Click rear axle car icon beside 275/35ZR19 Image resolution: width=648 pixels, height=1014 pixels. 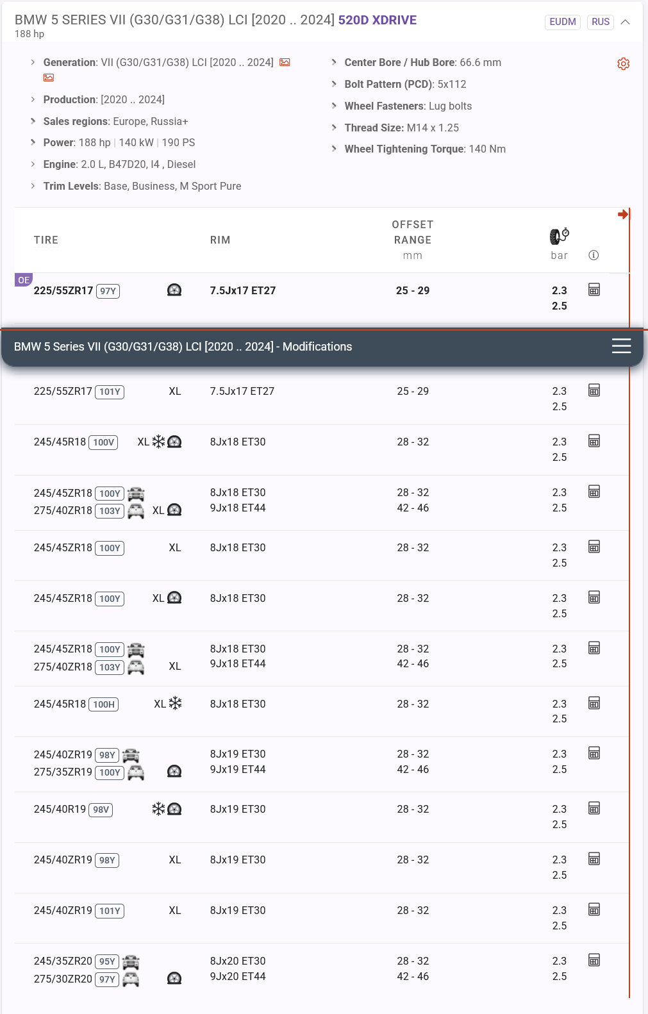tap(136, 772)
